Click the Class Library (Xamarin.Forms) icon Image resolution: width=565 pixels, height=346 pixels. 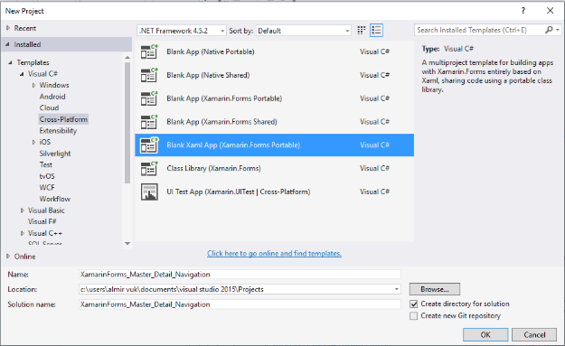149,169
